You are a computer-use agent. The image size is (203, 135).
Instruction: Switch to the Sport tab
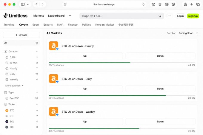click(36, 25)
